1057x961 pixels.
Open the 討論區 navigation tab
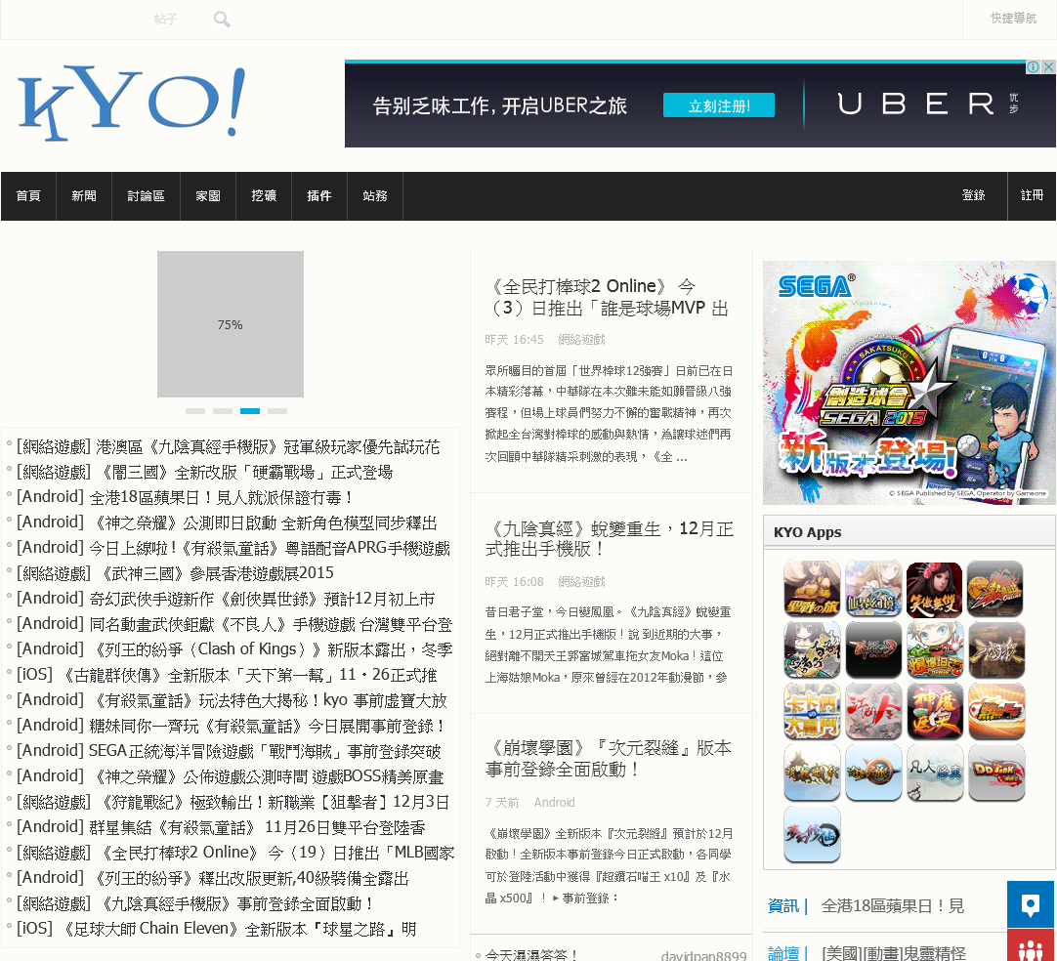point(146,196)
